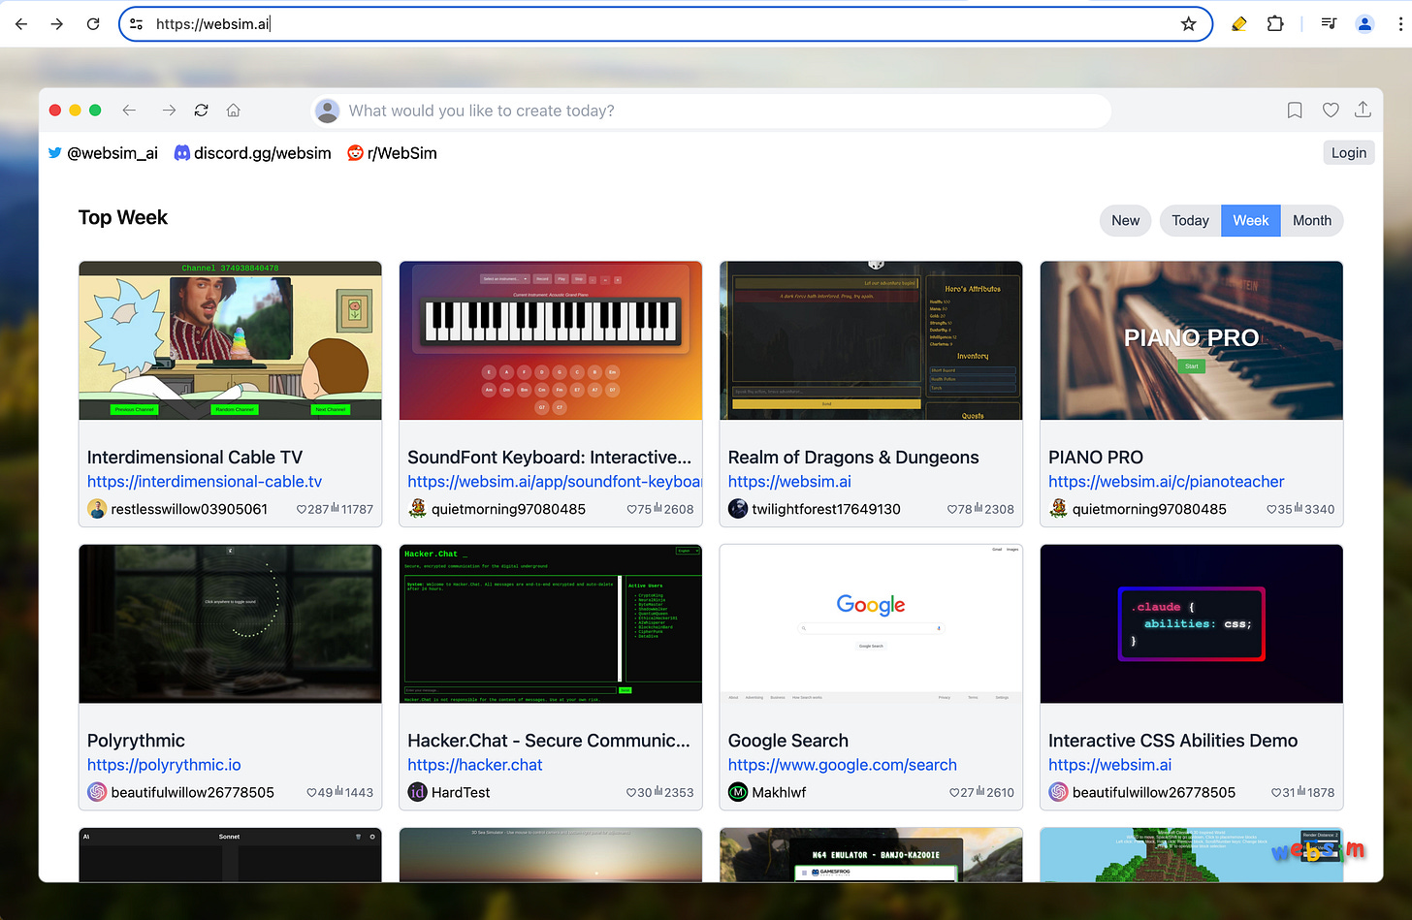The width and height of the screenshot is (1412, 920).
Task: Select the Week filter tab
Action: coord(1251,220)
